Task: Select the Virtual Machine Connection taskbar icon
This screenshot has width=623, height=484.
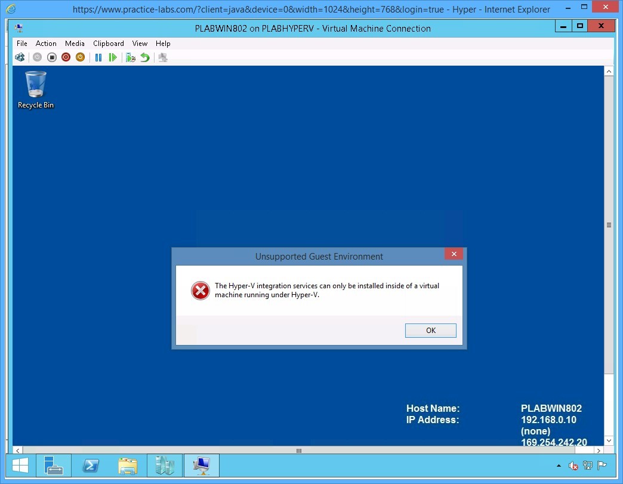Action: [201, 465]
